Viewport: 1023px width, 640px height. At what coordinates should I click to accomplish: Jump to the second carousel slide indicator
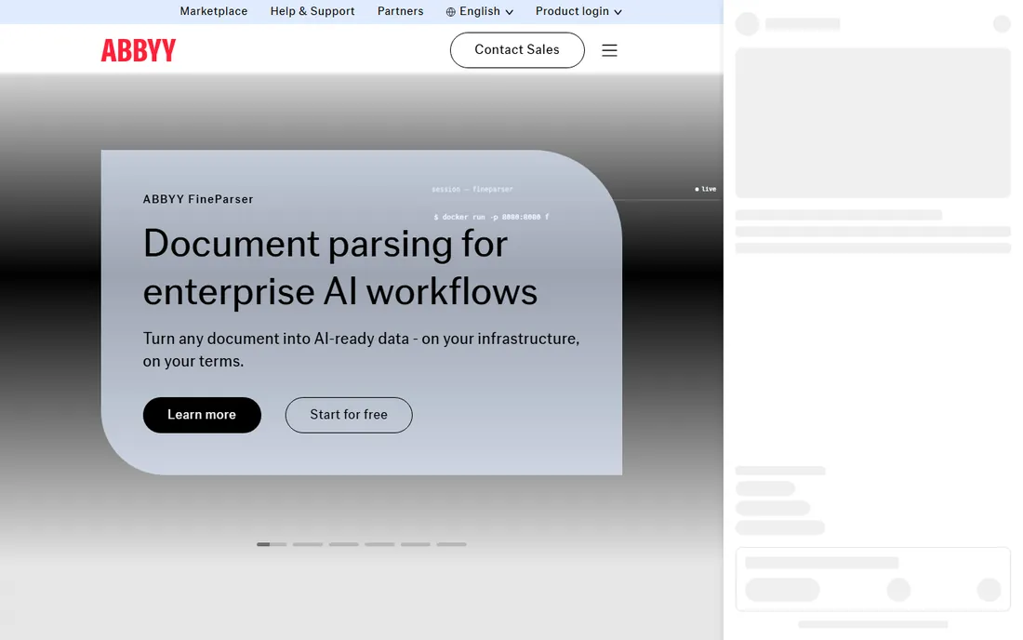tap(308, 544)
